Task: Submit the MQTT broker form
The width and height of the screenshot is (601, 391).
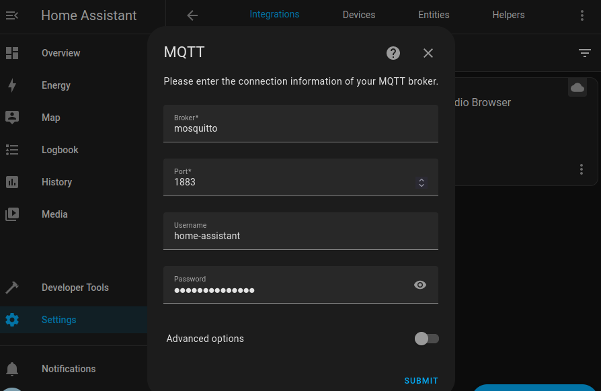Action: (421, 381)
